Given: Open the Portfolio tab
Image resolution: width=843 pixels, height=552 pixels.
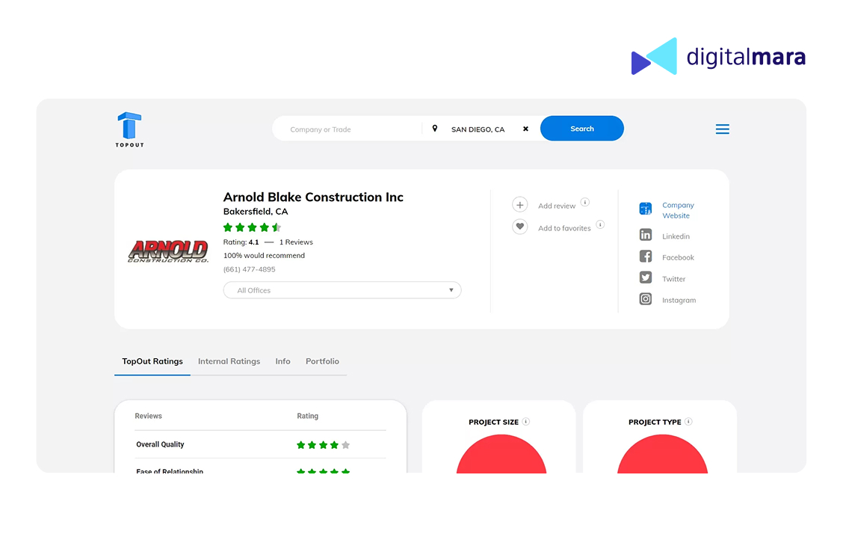Looking at the screenshot, I should tap(322, 361).
